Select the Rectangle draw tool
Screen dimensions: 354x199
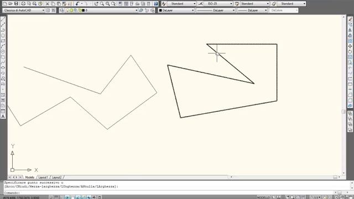pos(3,41)
